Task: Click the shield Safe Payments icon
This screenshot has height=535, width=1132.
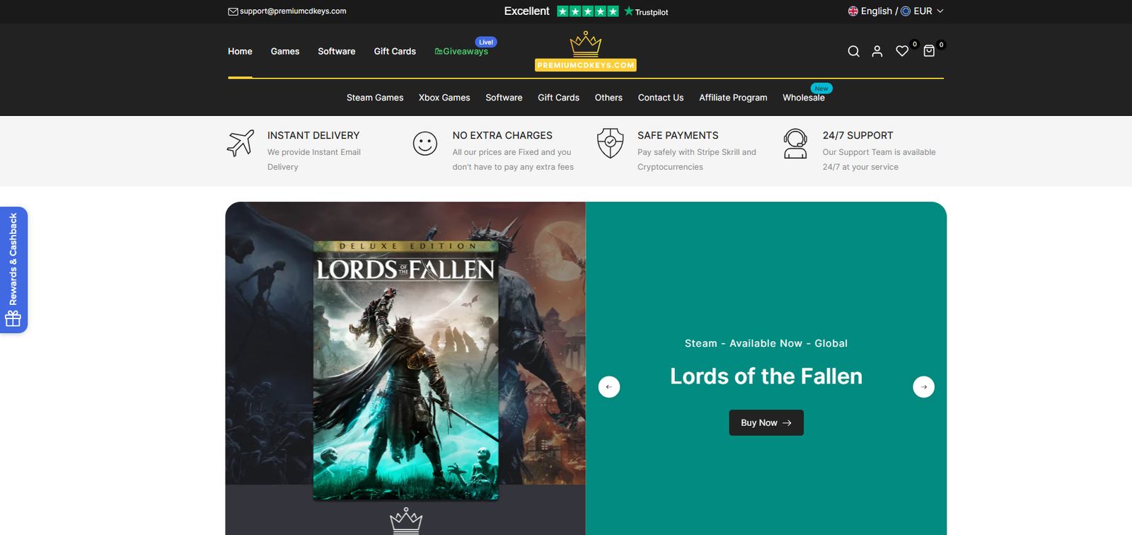Action: [x=610, y=143]
